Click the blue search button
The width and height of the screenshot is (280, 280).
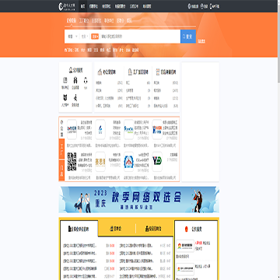point(188,37)
